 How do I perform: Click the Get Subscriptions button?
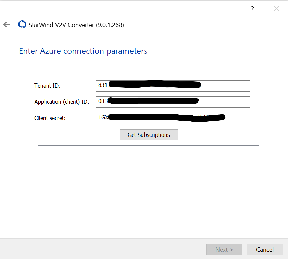coord(149,135)
